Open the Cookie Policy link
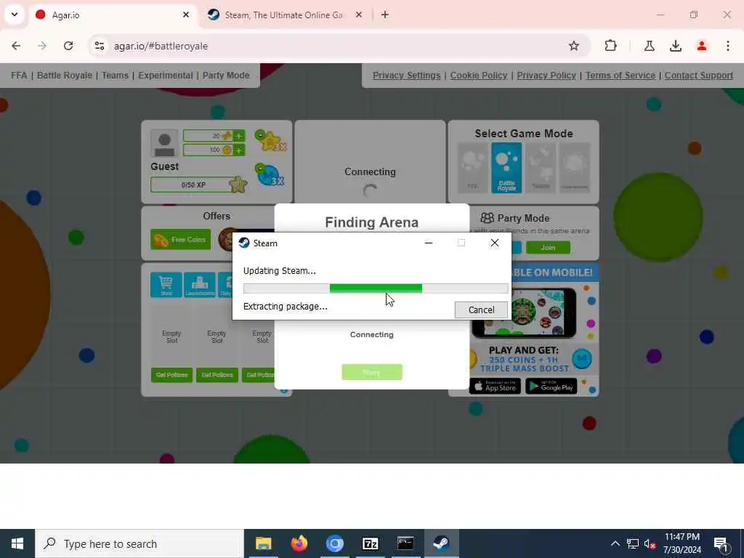744x558 pixels. [x=479, y=76]
